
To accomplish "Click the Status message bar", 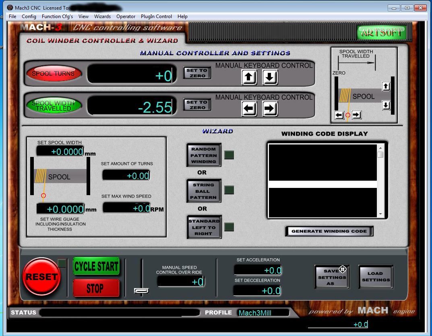I will [x=119, y=313].
